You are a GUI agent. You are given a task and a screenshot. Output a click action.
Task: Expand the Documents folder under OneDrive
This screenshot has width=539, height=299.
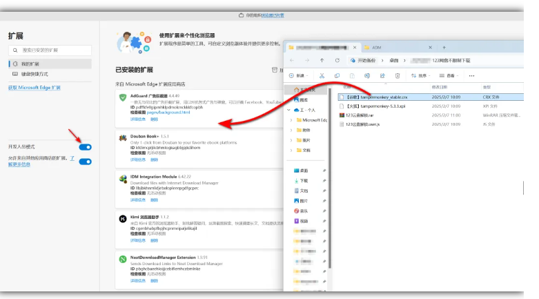pyautogui.click(x=291, y=151)
